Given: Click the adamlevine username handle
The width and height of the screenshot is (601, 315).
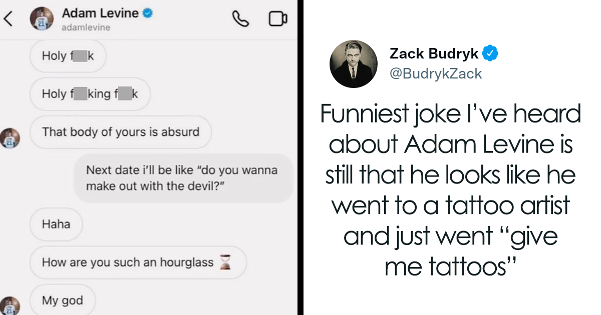Looking at the screenshot, I should click(86, 28).
